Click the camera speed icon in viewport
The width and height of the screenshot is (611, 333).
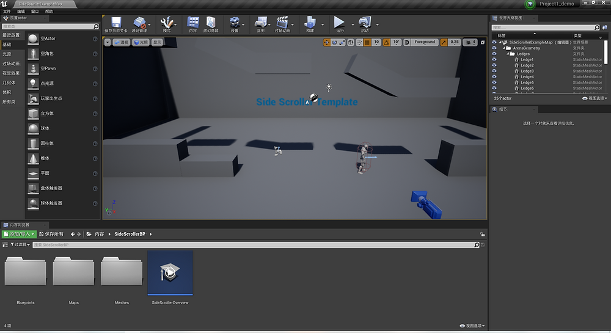coord(469,42)
